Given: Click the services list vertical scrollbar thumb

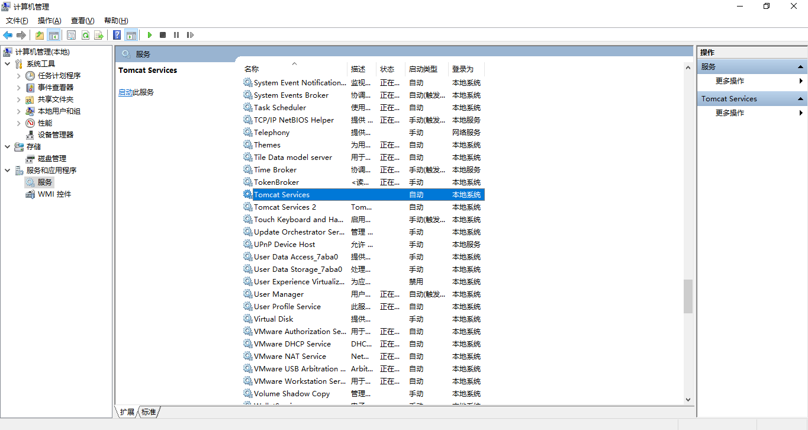Looking at the screenshot, I should coord(688,296).
